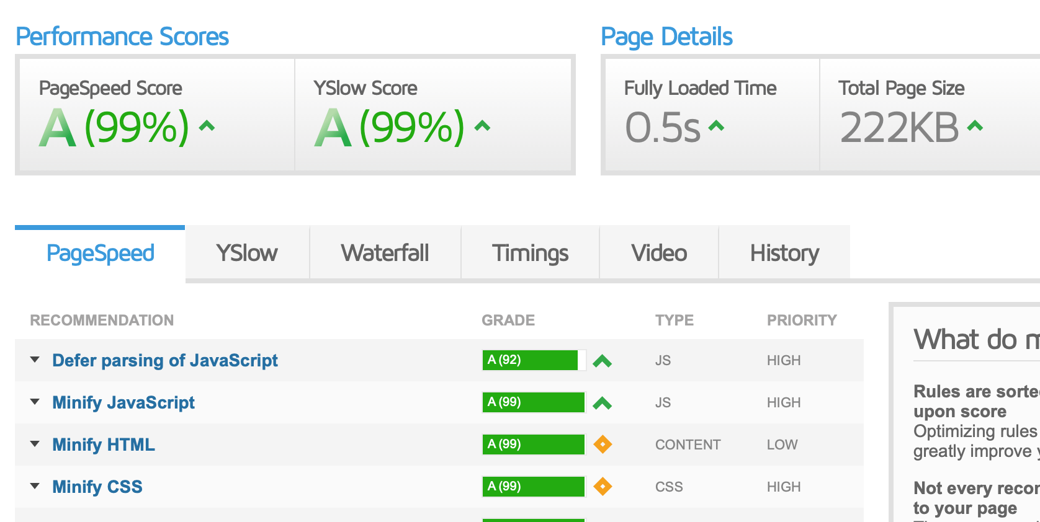Click green up arrow beside PageSpeed Score

(207, 126)
